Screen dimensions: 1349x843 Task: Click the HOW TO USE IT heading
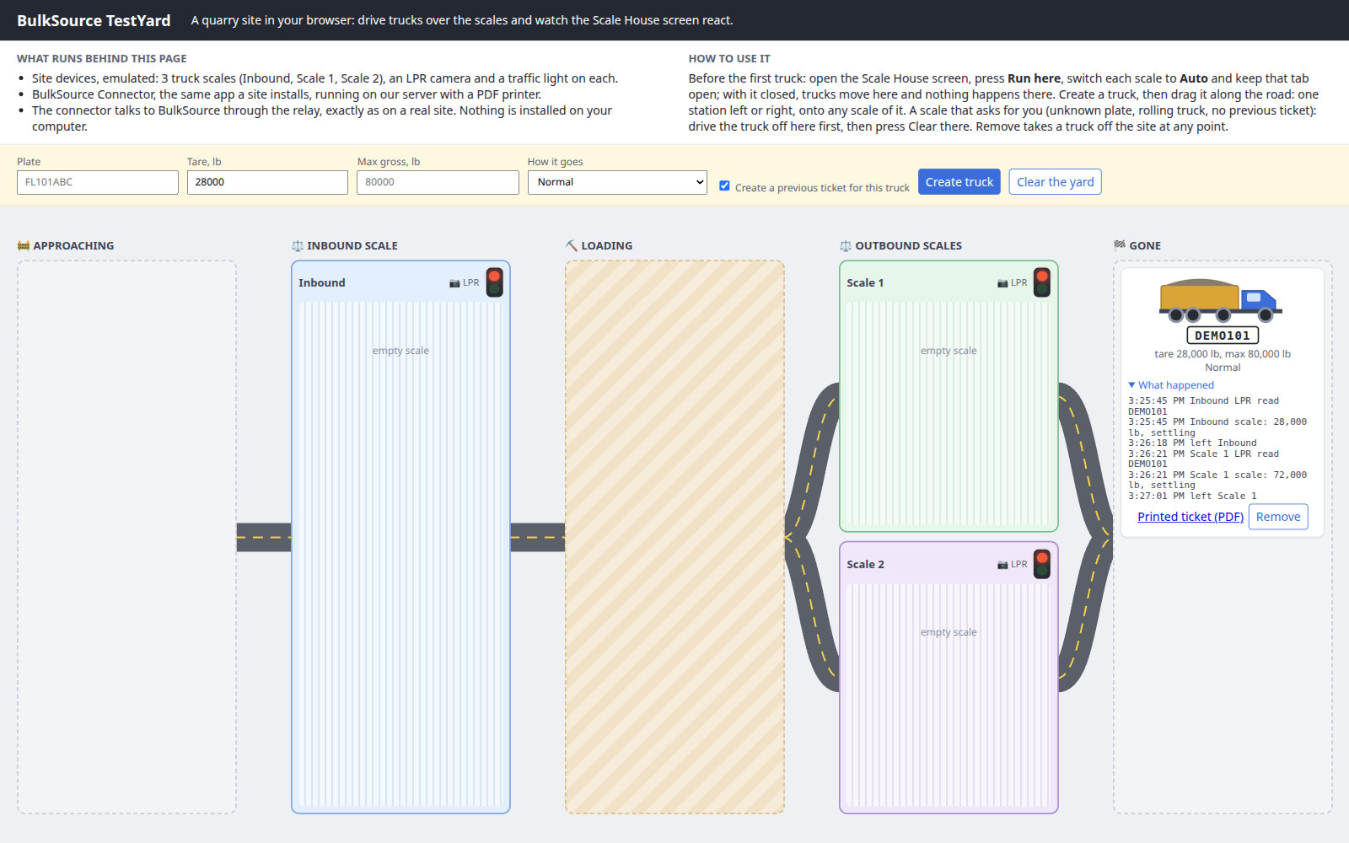[729, 59]
